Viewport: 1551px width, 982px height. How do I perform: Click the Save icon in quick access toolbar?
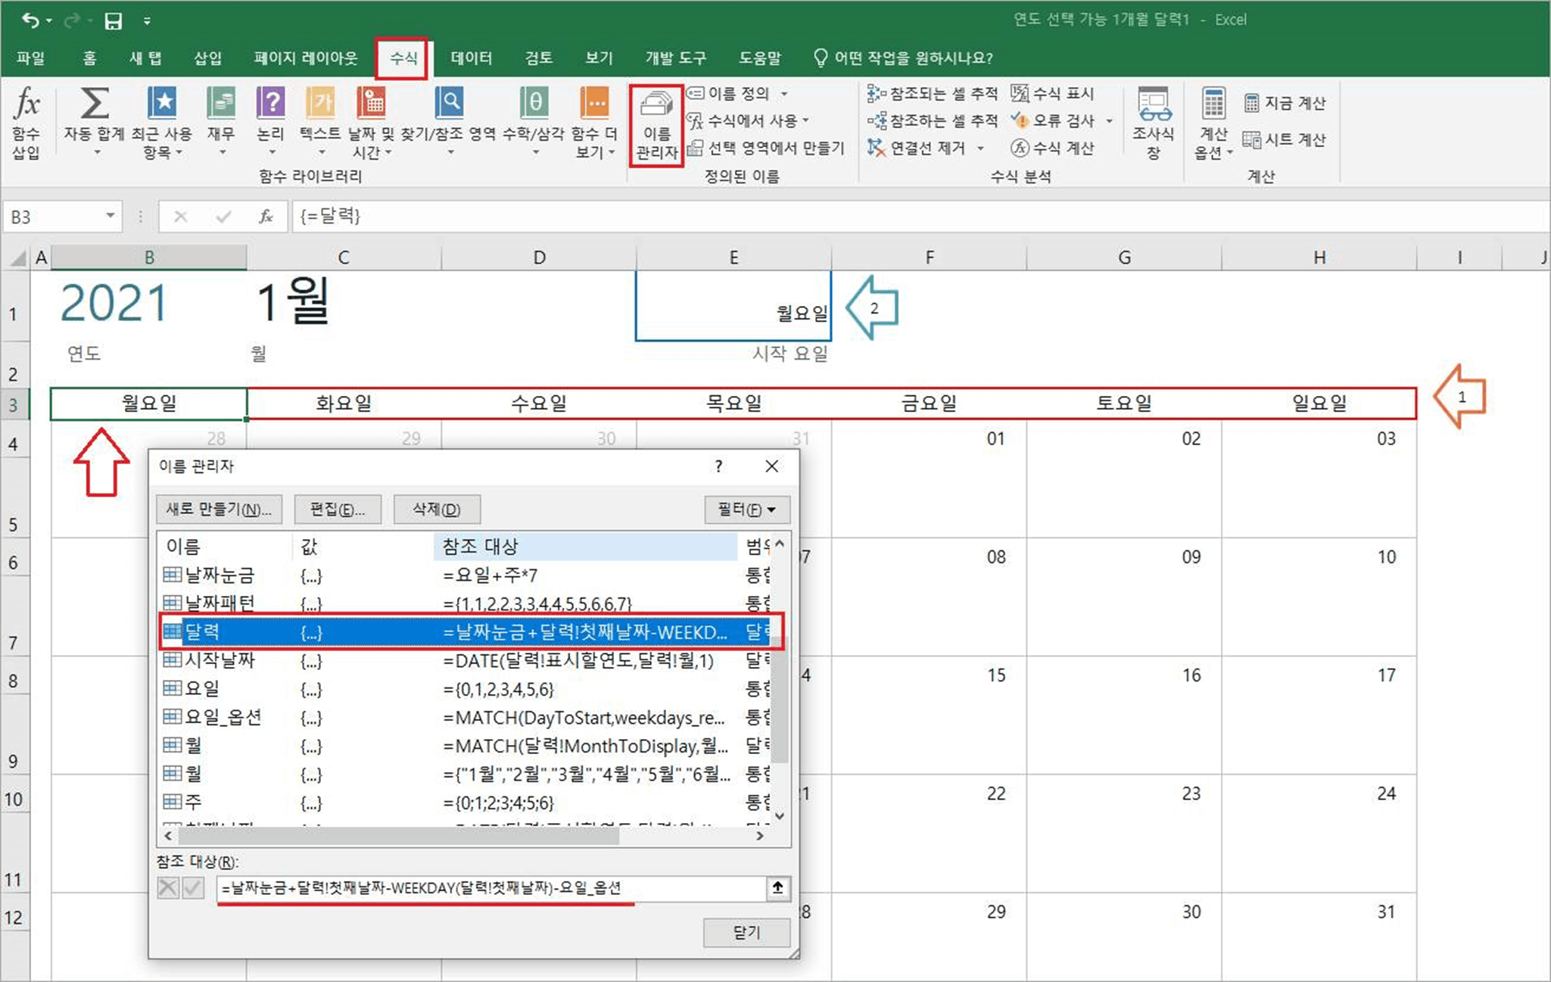[x=114, y=20]
